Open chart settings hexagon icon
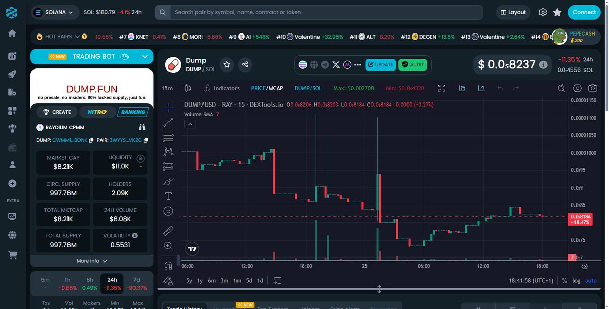This screenshot has height=309, width=609. [578, 88]
